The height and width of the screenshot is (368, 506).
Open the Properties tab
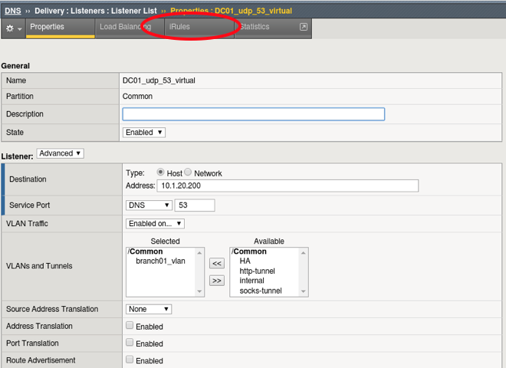[61, 27]
